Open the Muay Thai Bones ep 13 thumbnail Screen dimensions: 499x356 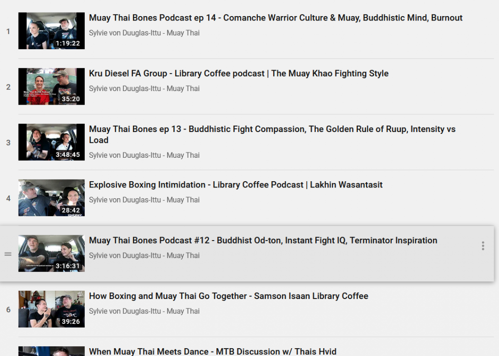(52, 142)
